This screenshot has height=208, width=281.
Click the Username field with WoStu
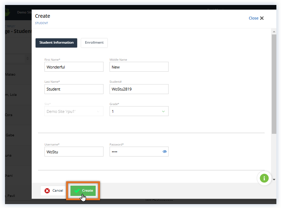click(74, 152)
